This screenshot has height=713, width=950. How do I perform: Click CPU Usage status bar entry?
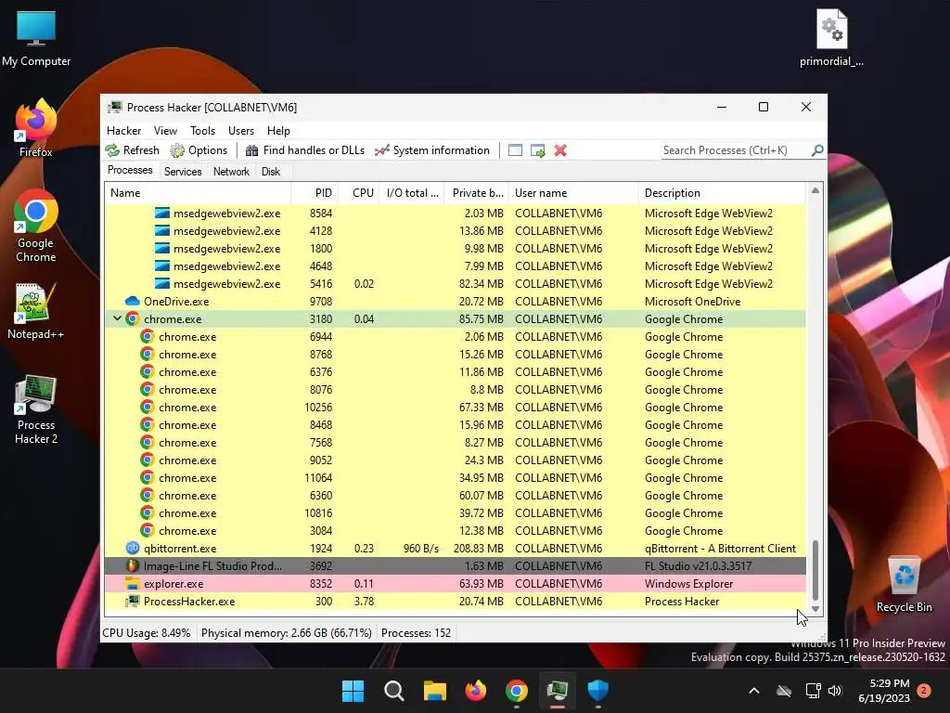(x=146, y=633)
